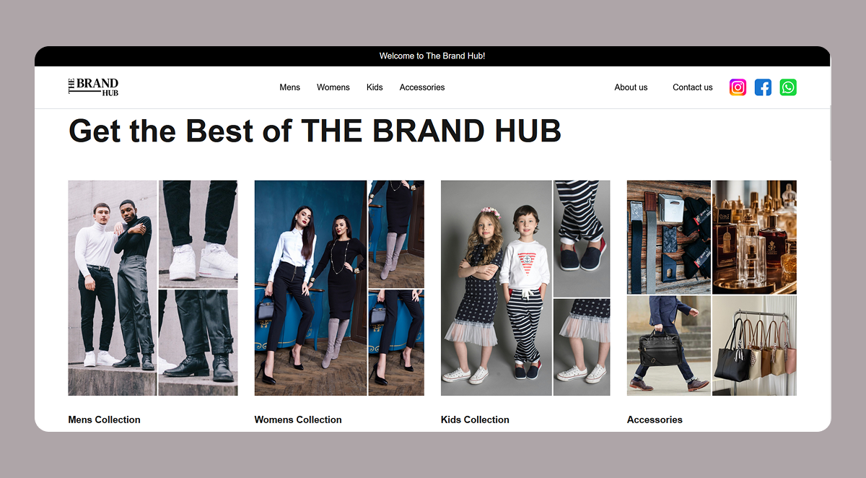
Task: Click the Accessories collection title below images
Action: pyautogui.click(x=655, y=420)
